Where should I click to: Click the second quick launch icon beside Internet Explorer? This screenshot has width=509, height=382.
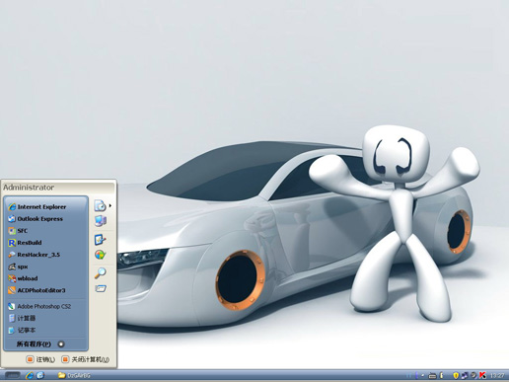[40, 375]
